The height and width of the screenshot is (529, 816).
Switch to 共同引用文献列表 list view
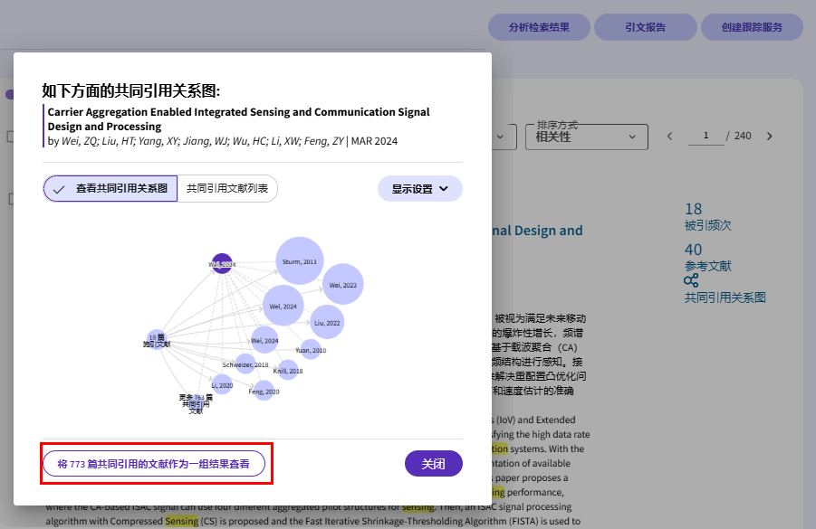227,189
